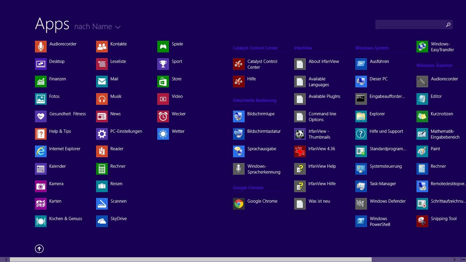Open Windows Defender icon
The width and height of the screenshot is (466, 262).
coord(361,204)
